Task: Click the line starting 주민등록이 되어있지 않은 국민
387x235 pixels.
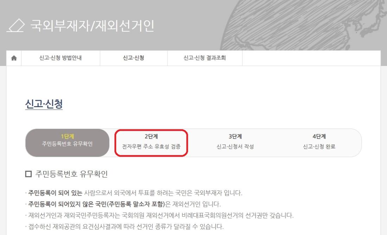Action: coord(123,204)
